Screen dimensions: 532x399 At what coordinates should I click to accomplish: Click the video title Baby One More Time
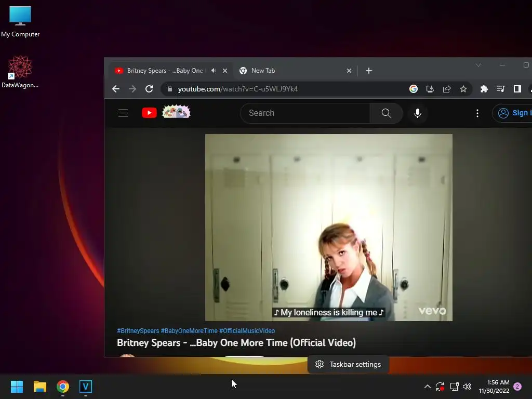[236, 343]
